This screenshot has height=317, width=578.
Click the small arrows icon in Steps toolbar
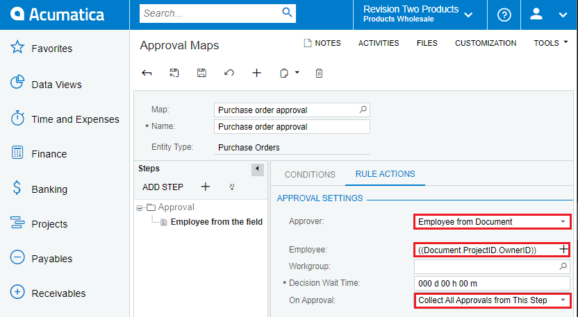tap(232, 187)
